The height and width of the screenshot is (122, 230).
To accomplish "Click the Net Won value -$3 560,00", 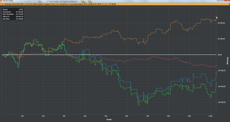I will tap(19, 19).
